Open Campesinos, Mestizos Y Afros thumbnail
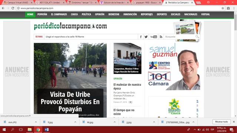237x133 pixels. [x=127, y=58]
